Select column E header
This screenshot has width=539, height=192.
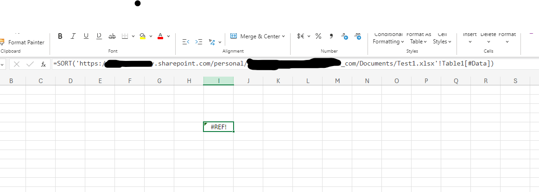coord(100,81)
